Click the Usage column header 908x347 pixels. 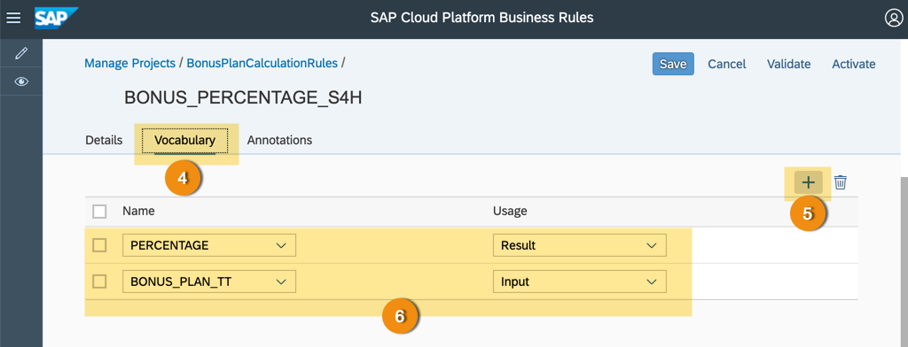tap(510, 211)
